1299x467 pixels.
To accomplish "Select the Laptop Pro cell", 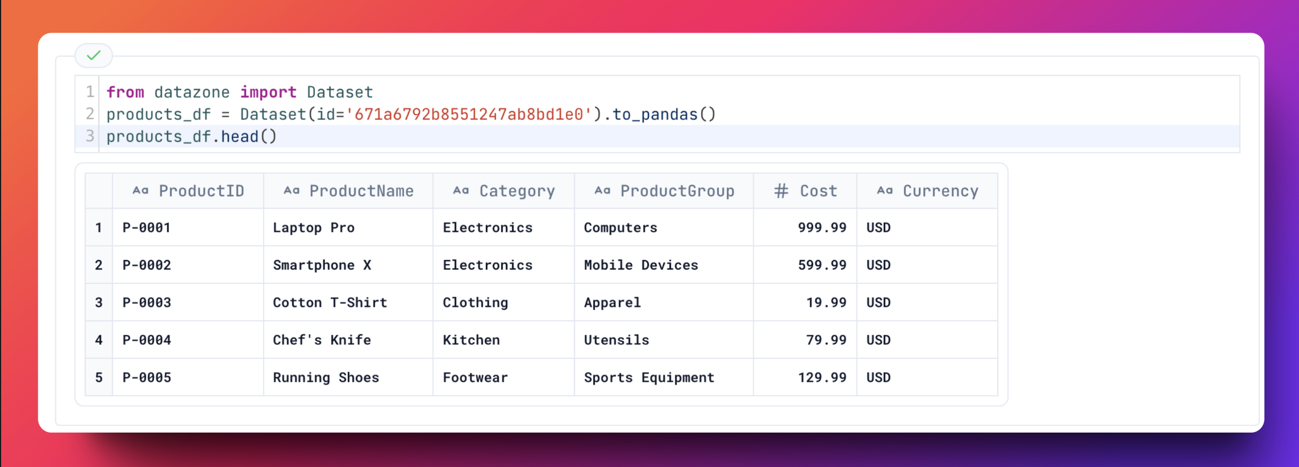I will [x=348, y=227].
